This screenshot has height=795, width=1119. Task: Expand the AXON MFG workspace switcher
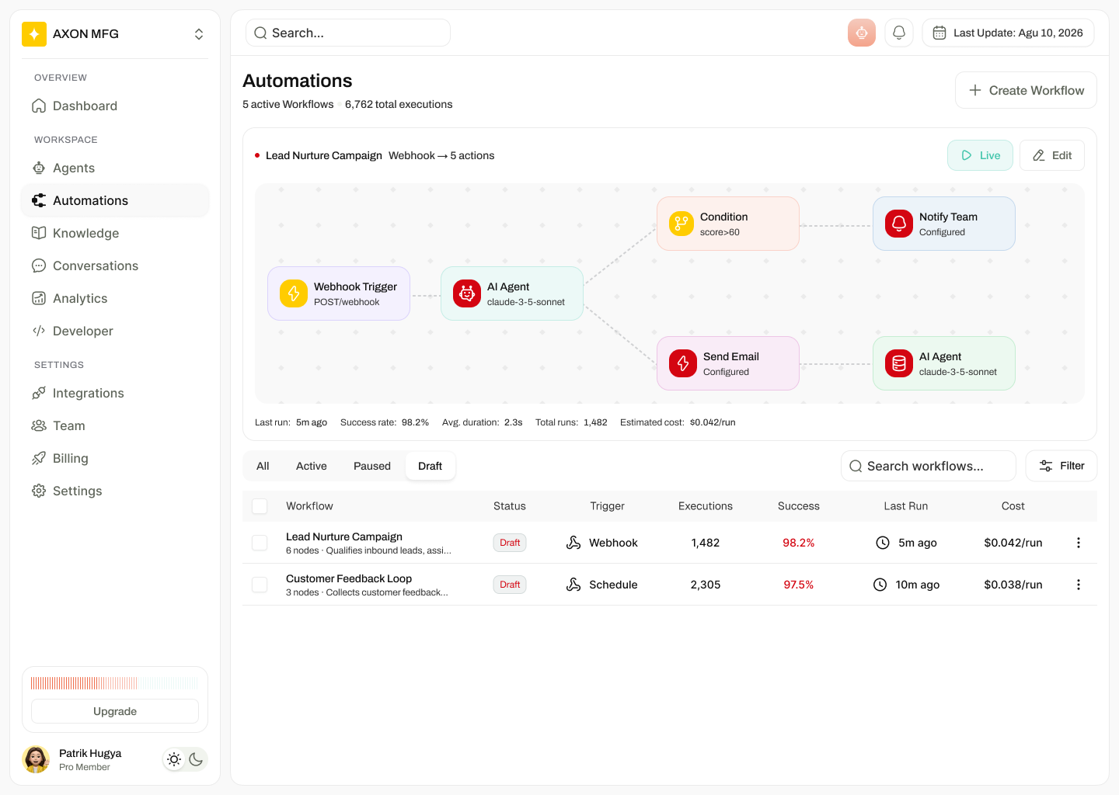pos(199,34)
